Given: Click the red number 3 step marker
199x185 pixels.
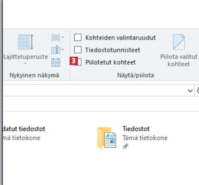Looking at the screenshot, I should tap(73, 61).
